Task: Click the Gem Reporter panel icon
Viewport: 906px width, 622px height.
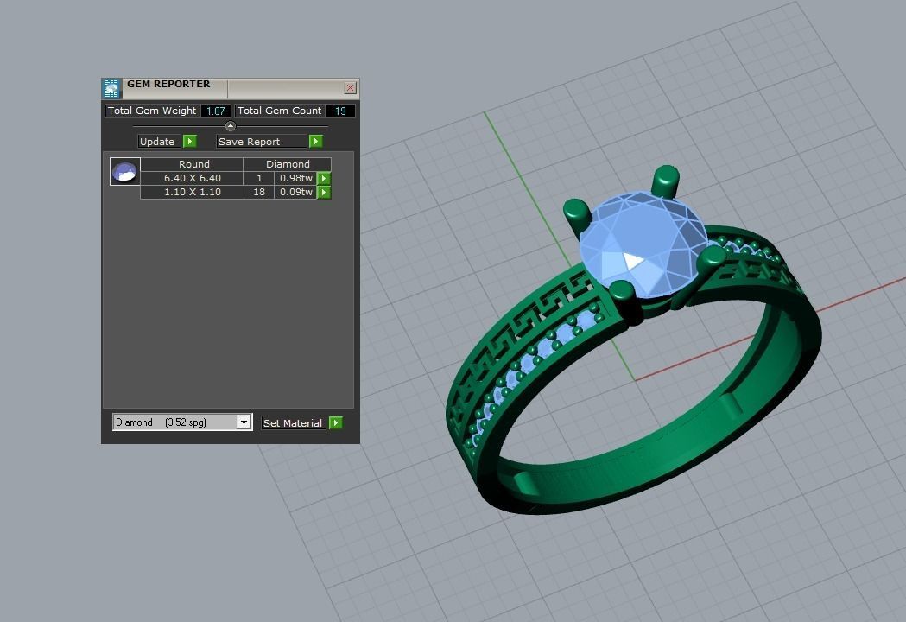Action: click(111, 88)
